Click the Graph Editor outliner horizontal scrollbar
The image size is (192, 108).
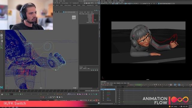pyautogui.click(x=107, y=103)
